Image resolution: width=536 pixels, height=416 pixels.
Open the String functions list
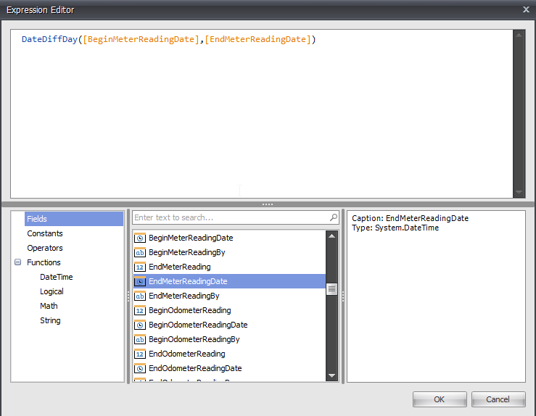point(50,320)
